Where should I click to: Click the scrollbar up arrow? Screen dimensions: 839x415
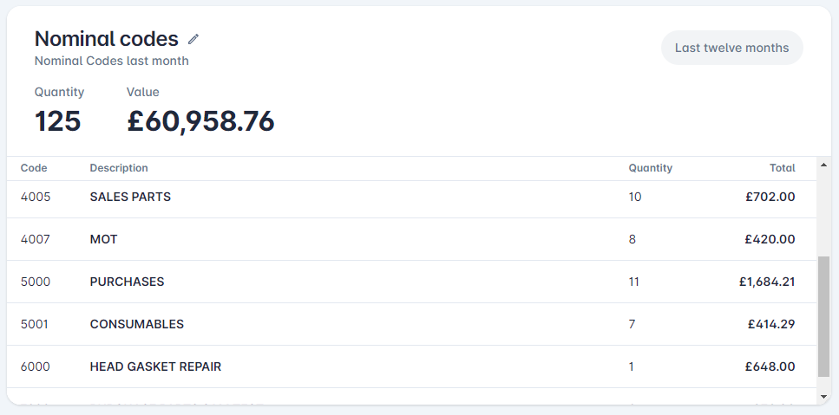pyautogui.click(x=823, y=165)
